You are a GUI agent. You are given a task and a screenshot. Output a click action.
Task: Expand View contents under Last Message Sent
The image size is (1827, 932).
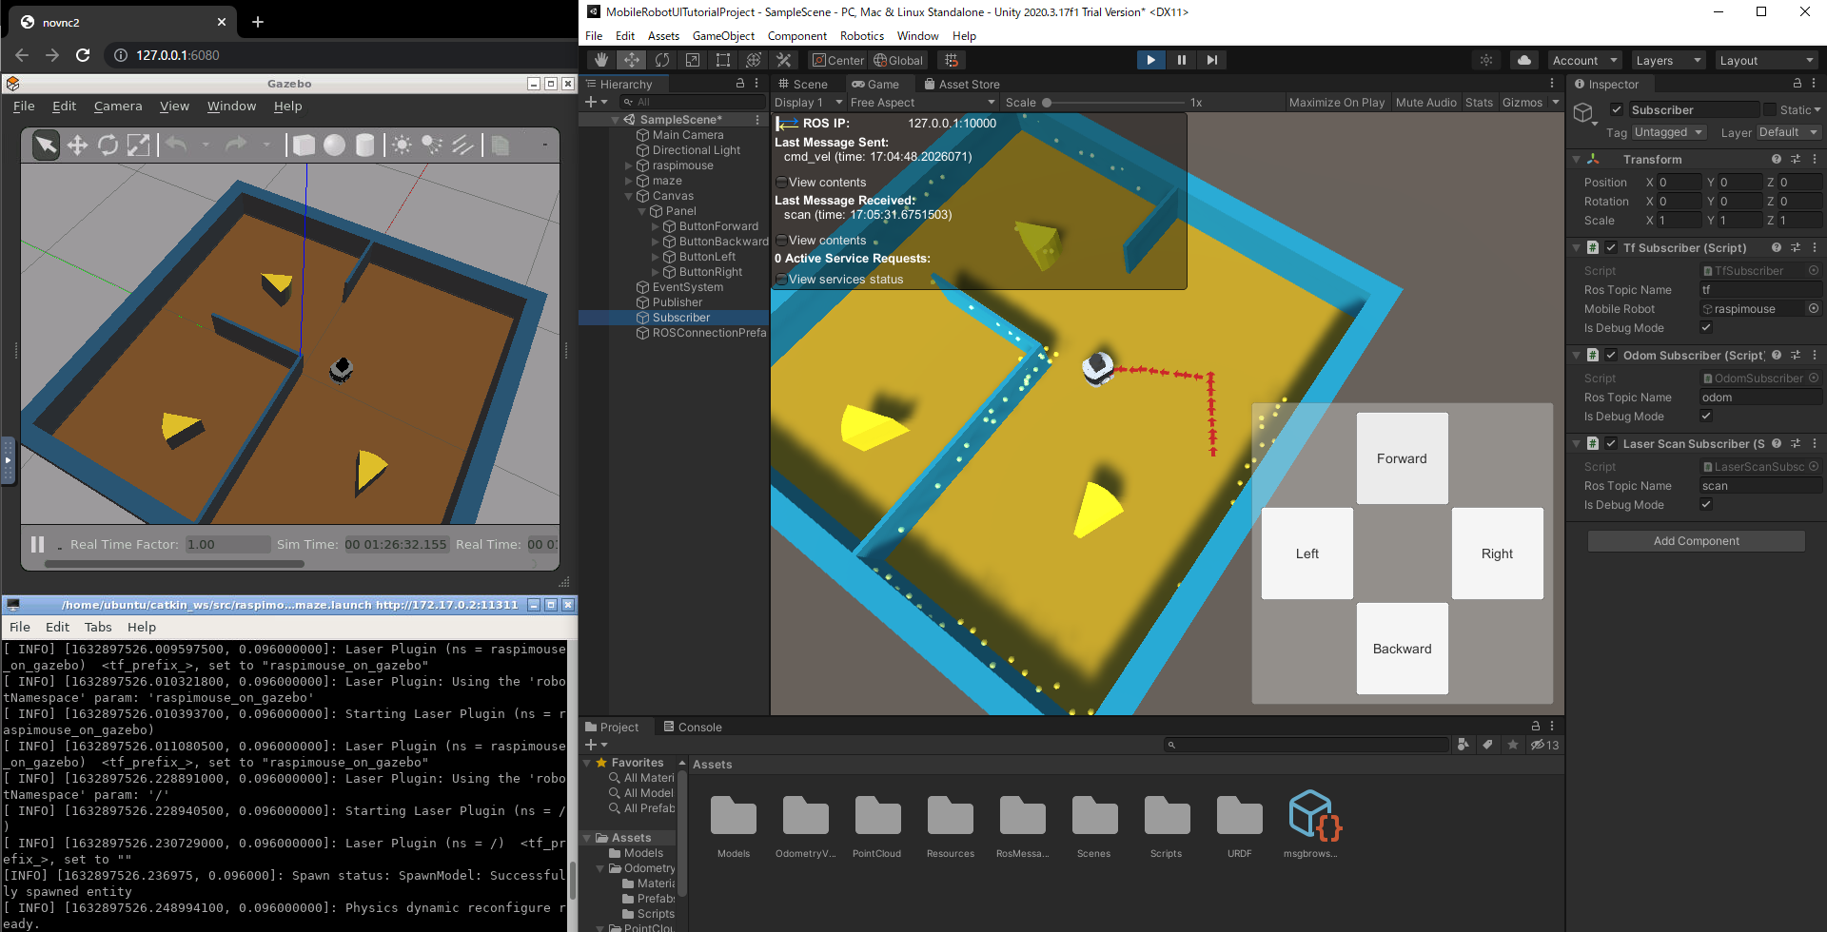pos(820,182)
